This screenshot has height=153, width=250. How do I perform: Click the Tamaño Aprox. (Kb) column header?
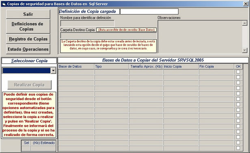pyautogui.click(x=146, y=67)
